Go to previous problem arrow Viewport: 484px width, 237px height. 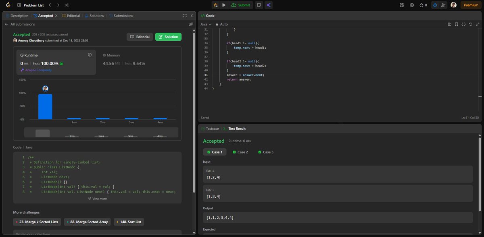click(50, 5)
